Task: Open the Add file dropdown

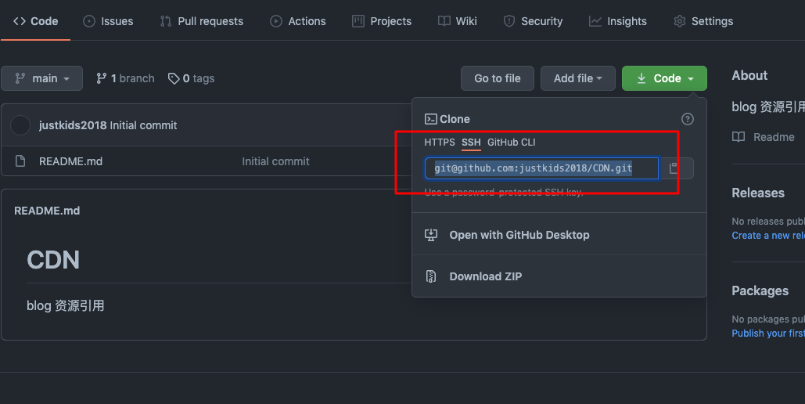Action: 577,78
